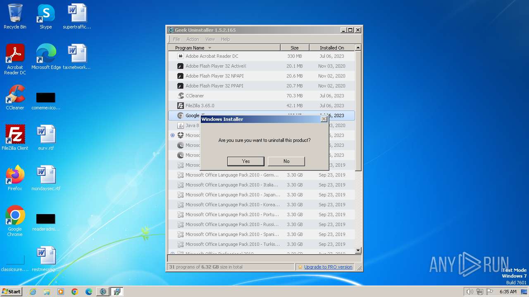Select Adobe Flash Player 32 PPAPI icon
Image resolution: width=529 pixels, height=297 pixels.
(x=180, y=86)
